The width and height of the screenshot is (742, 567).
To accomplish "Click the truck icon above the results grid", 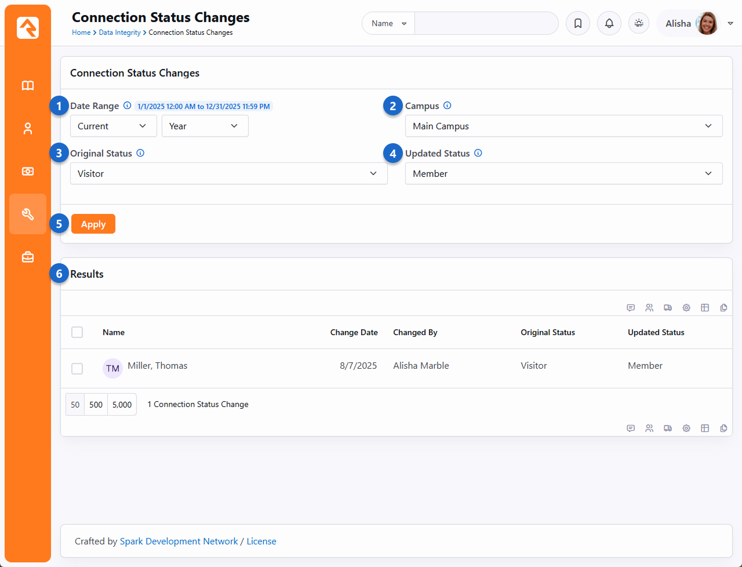I will [668, 308].
